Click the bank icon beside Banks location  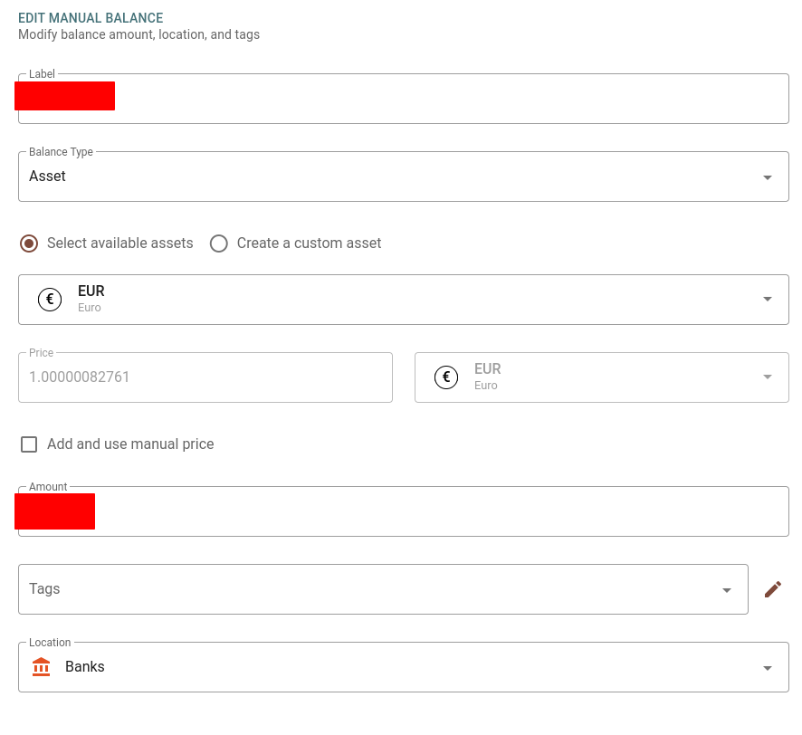click(x=41, y=667)
